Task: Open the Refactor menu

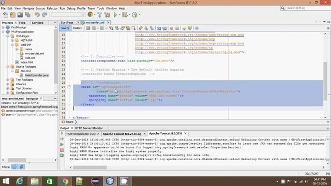Action: point(52,8)
